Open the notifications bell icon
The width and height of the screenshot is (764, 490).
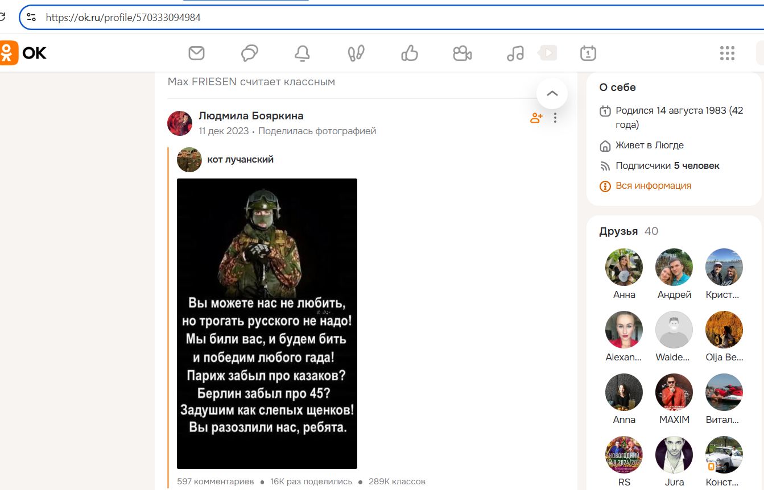click(x=302, y=53)
